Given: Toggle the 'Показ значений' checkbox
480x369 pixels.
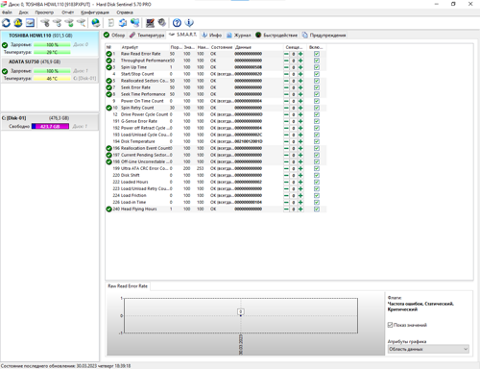Looking at the screenshot, I should (390, 325).
